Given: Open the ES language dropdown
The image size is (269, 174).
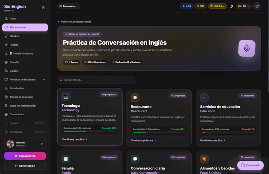Looking at the screenshot, I should tap(243, 6).
